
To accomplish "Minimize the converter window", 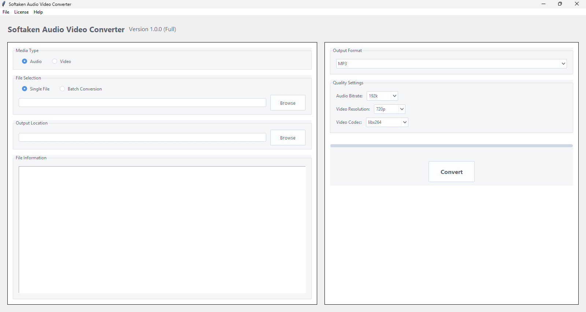I will [544, 4].
